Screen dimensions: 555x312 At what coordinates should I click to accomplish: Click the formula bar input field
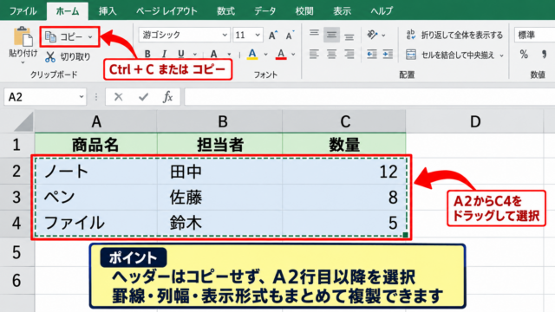[x=369, y=96]
